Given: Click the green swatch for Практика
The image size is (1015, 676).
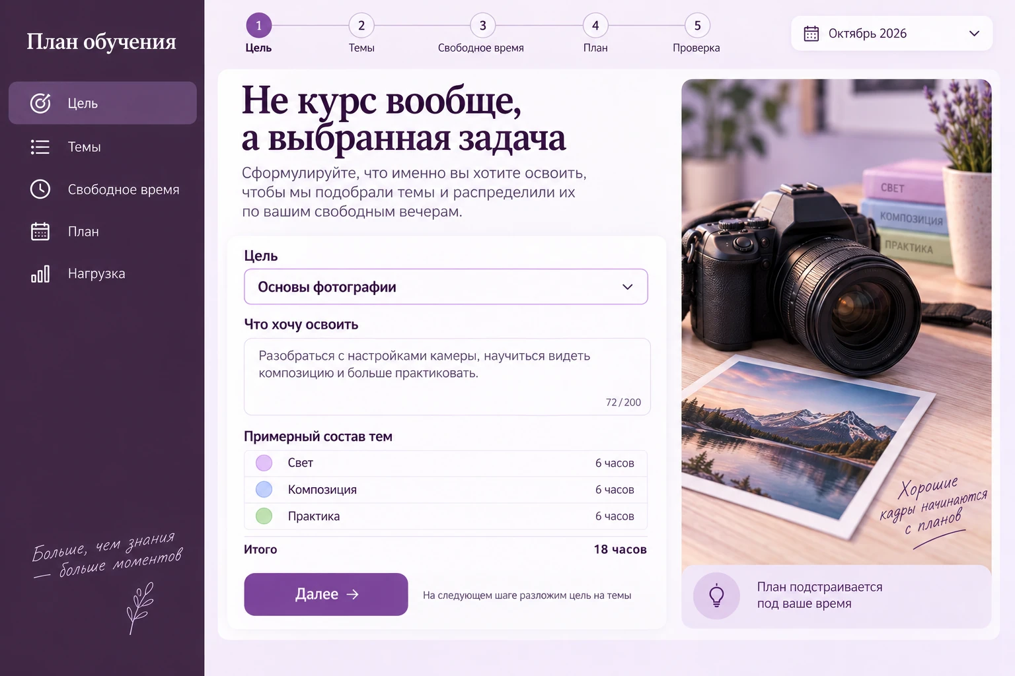Looking at the screenshot, I should [x=264, y=516].
